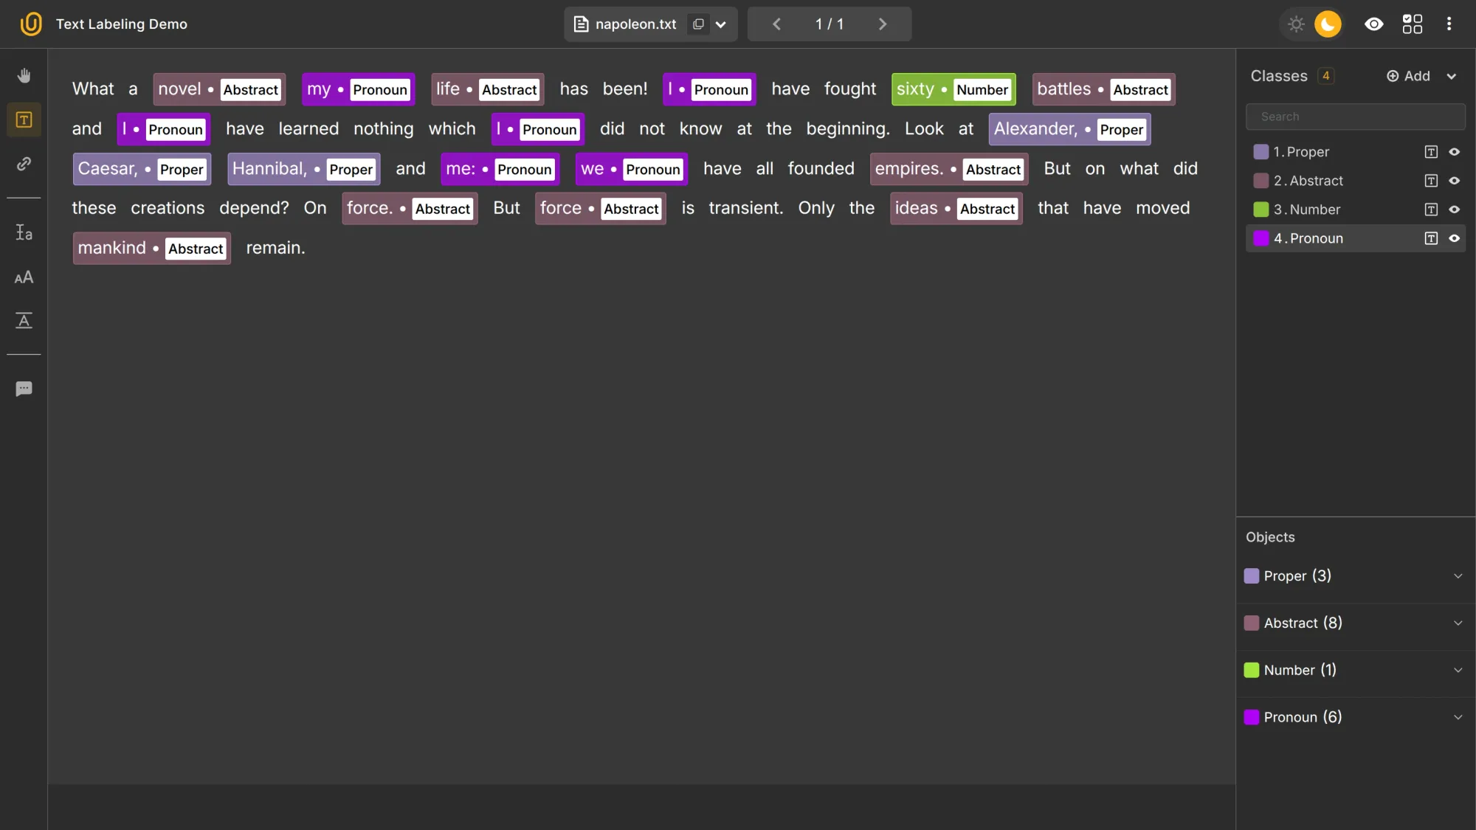
Task: Toggle visibility of Proper class
Action: click(1455, 152)
